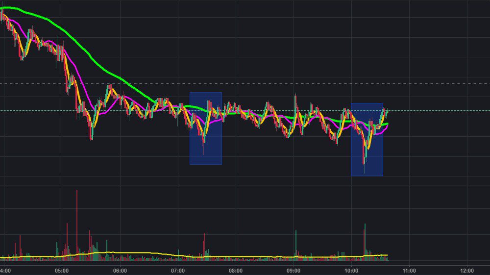Click the 06:00 time axis label

click(120, 270)
